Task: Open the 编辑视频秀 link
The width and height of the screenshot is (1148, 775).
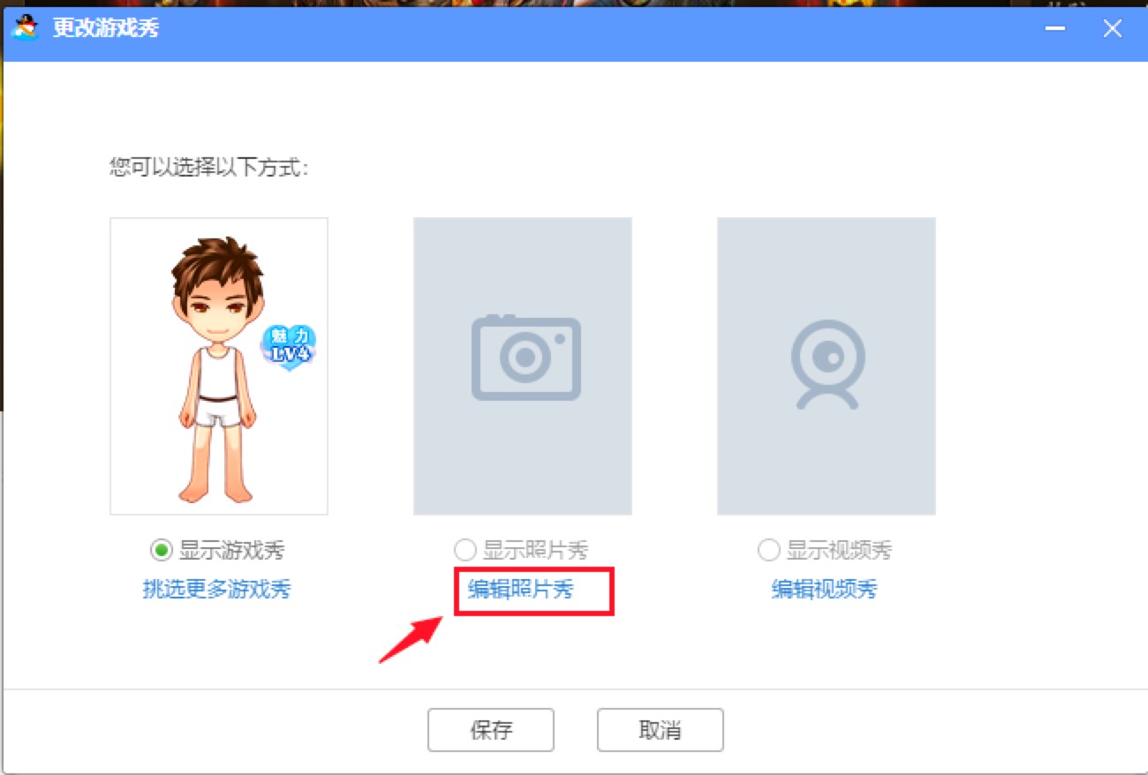Action: coord(825,590)
